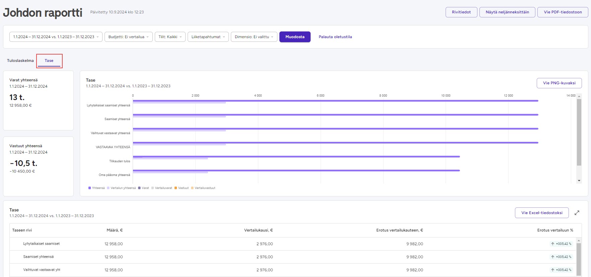The height and width of the screenshot is (277, 591).
Task: Click the Lyhytaikaiset saamiset table row label
Action: pyautogui.click(x=41, y=244)
